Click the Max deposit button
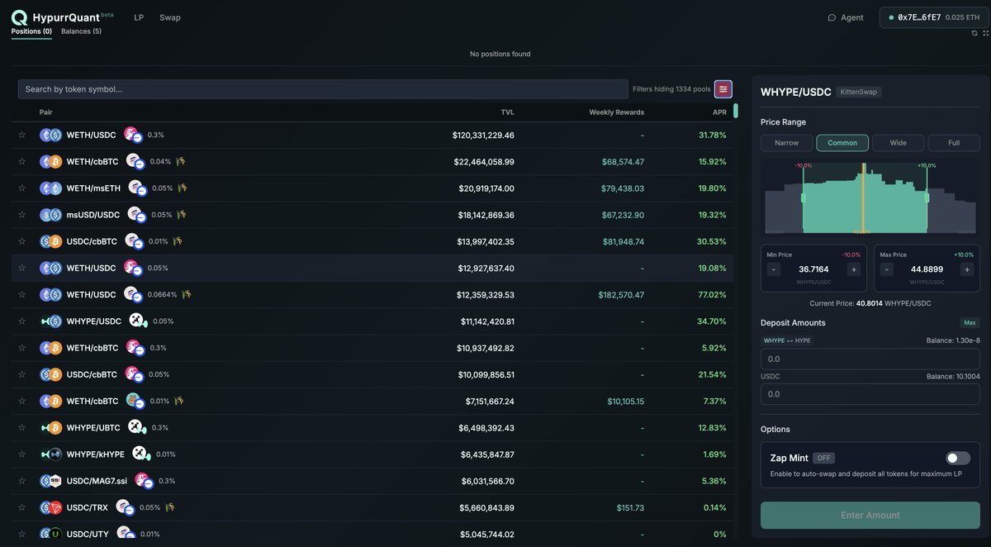991x547 pixels. click(x=970, y=323)
